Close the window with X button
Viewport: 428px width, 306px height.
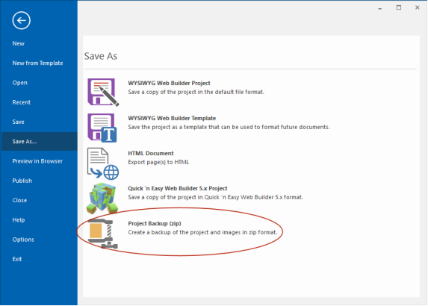tap(418, 7)
